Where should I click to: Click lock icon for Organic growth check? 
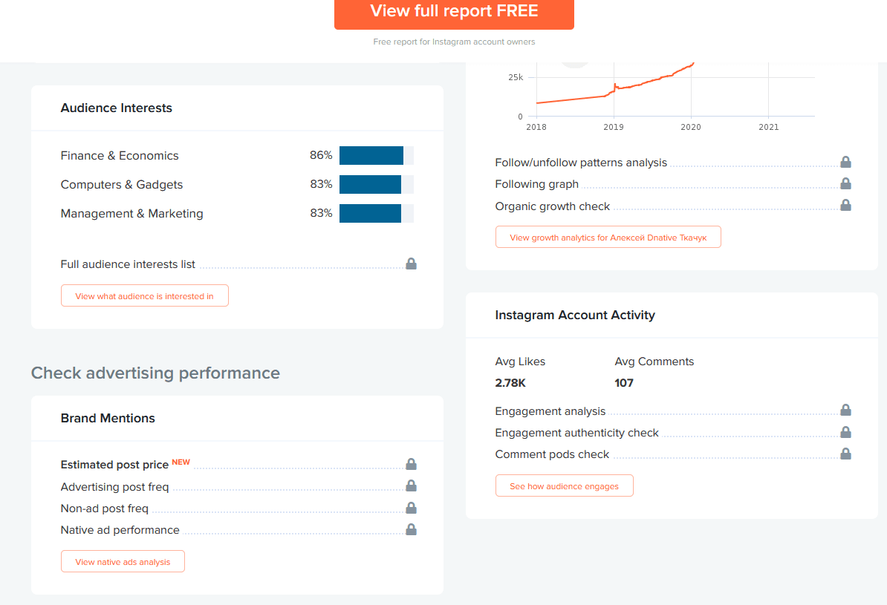pyautogui.click(x=845, y=205)
